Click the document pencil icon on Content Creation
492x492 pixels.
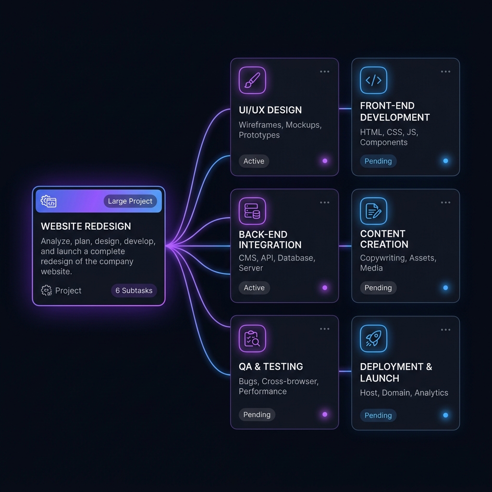[x=373, y=211]
